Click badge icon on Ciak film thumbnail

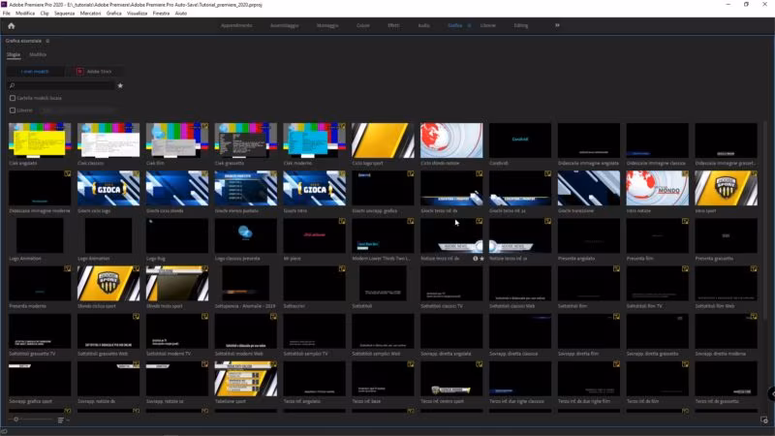coord(204,127)
